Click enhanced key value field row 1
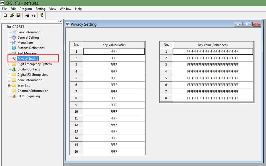The width and height of the screenshot is (266, 166). coord(213,51)
